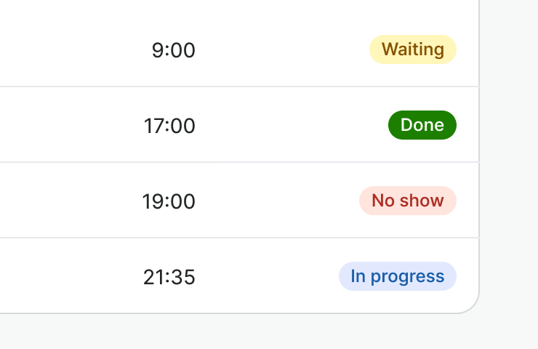Click the red No show status badge
Screen dimensions: 538x349
click(x=408, y=201)
